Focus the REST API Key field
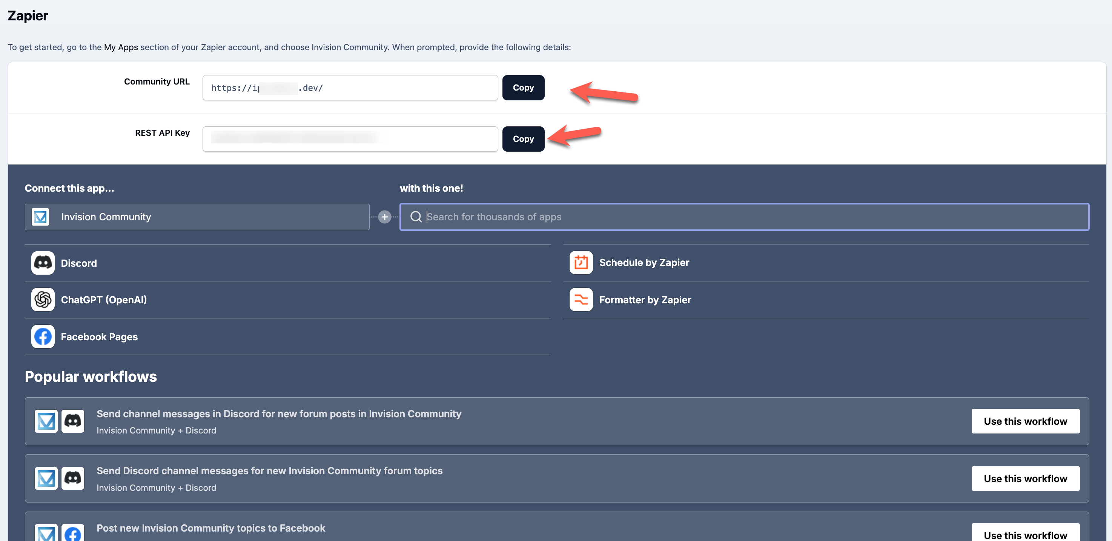This screenshot has height=541, width=1112. [x=350, y=139]
